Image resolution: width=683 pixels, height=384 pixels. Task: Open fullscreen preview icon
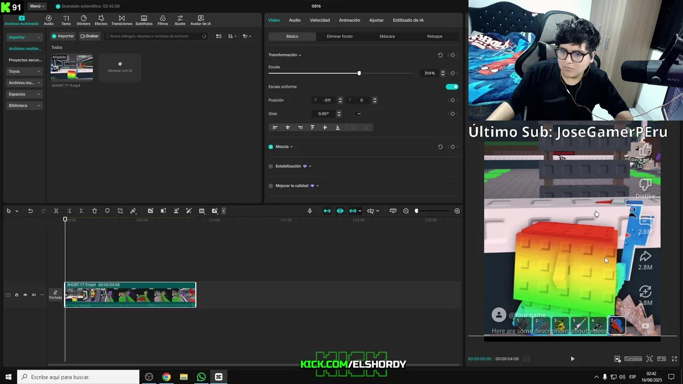click(x=674, y=359)
